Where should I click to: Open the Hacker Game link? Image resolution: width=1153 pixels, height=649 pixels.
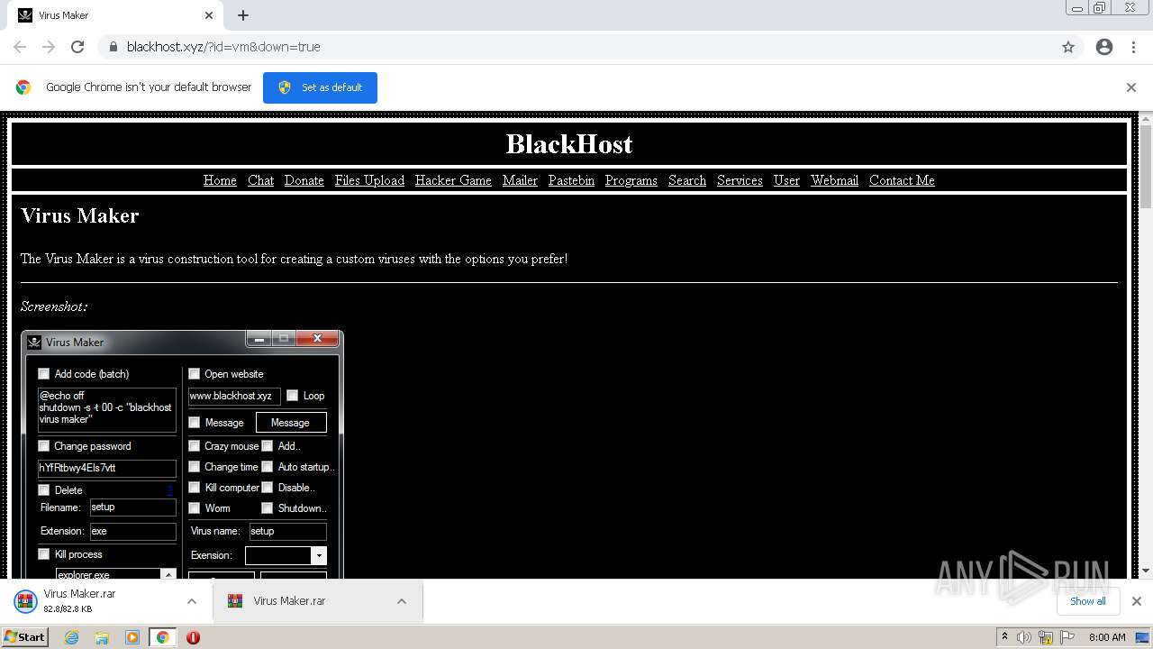tap(453, 180)
